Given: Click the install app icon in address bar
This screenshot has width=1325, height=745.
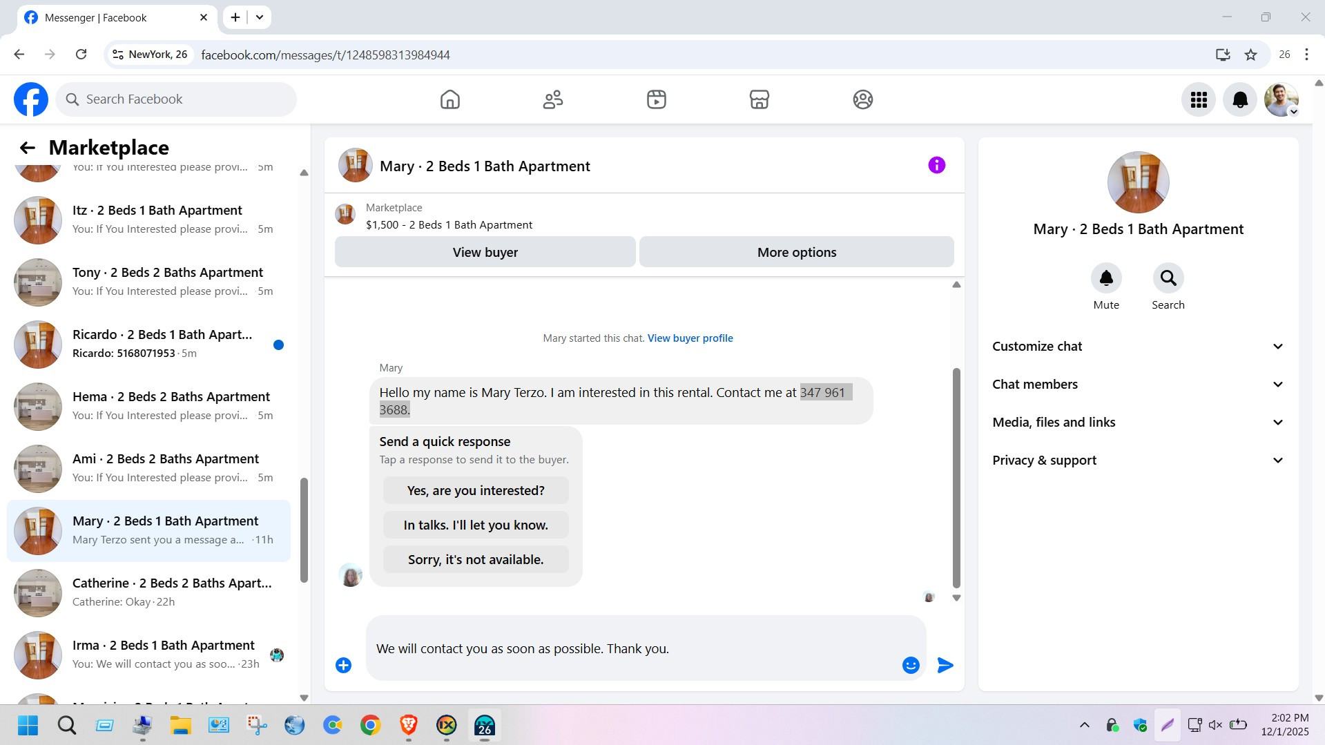Looking at the screenshot, I should pos(1223,55).
